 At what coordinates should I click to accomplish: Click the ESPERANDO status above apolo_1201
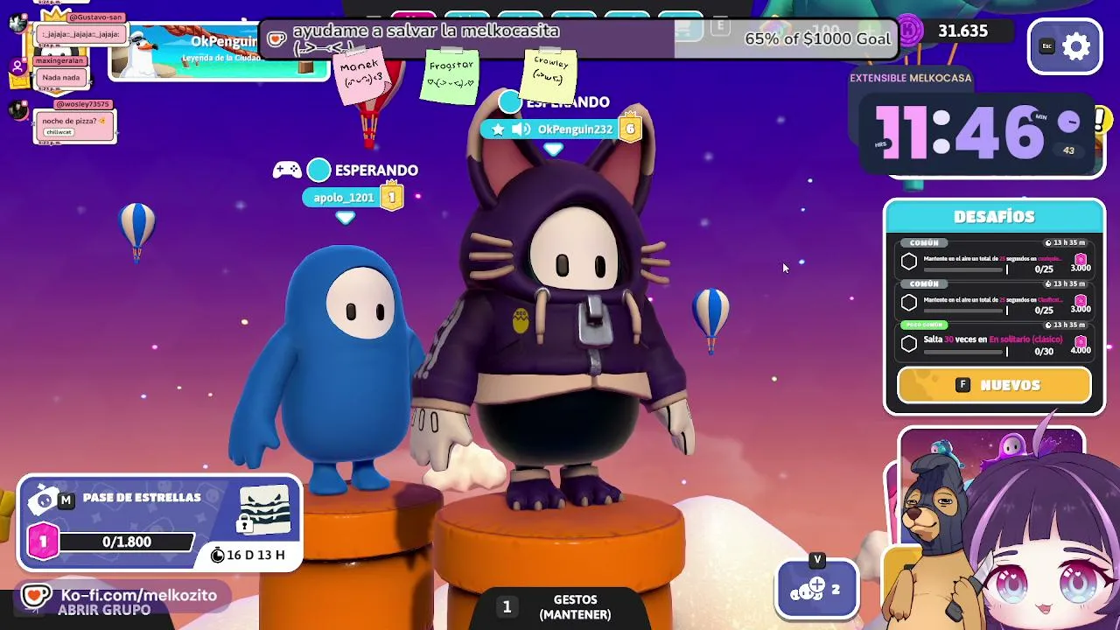[376, 171]
